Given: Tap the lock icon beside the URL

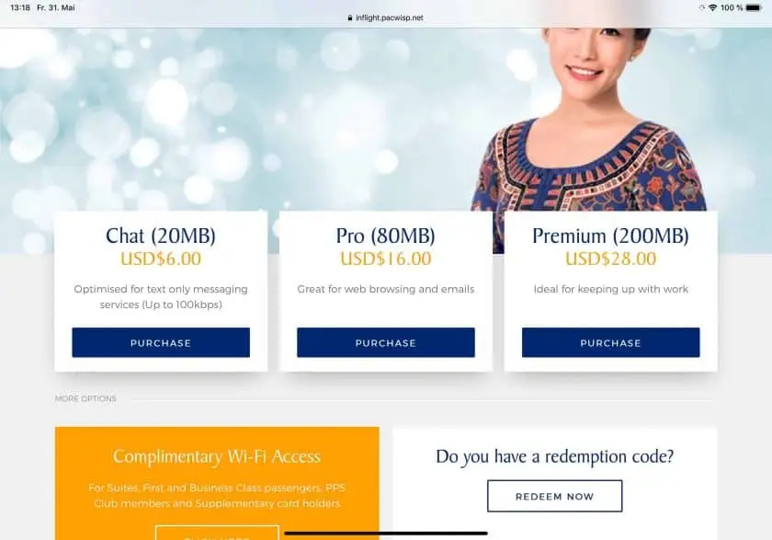Looking at the screenshot, I should tap(350, 17).
